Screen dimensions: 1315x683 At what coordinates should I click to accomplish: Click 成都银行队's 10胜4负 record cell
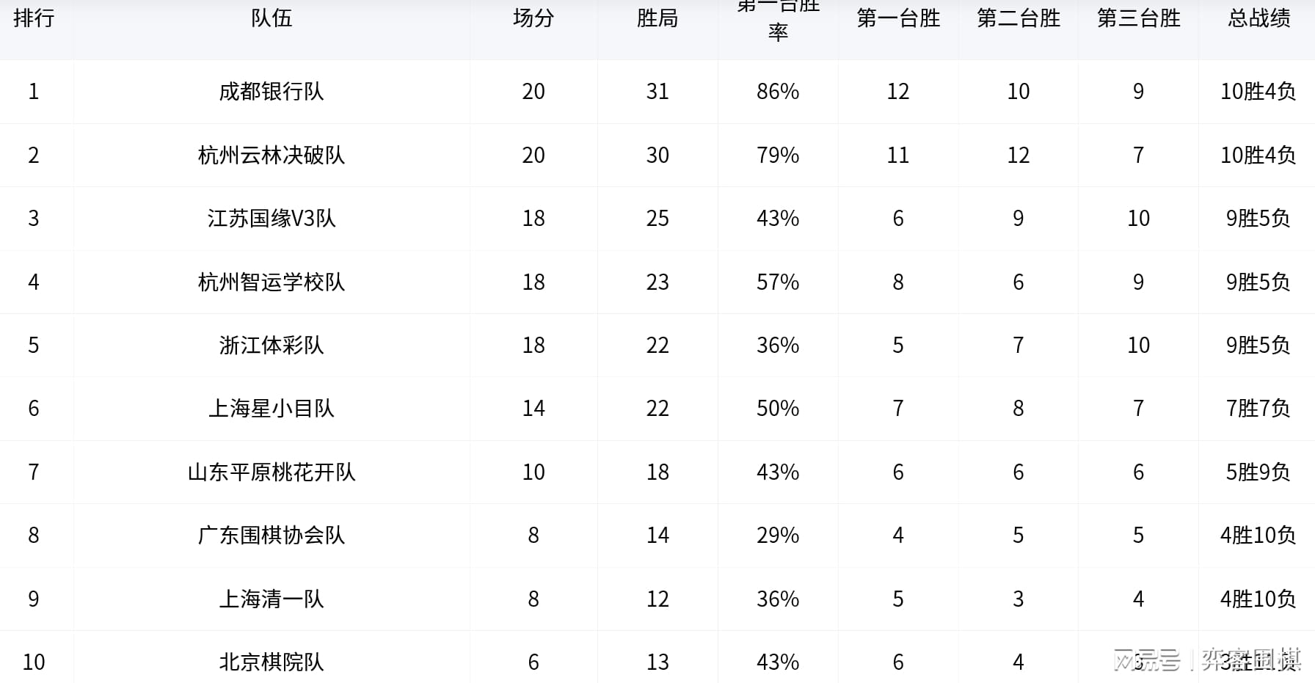pos(1258,92)
